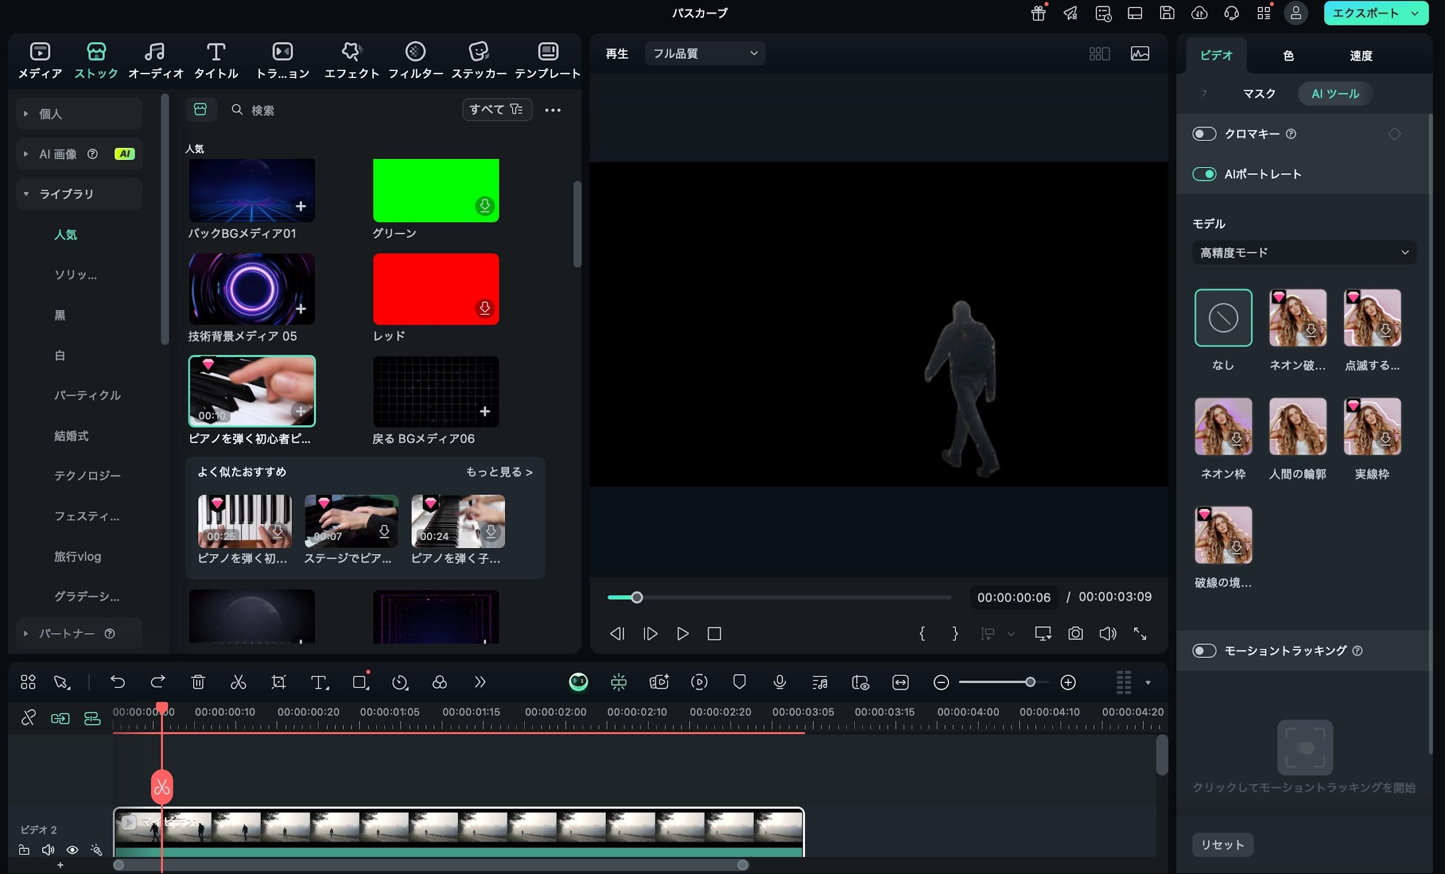1445x874 pixels.
Task: Click the speed clock icon in toolbar
Action: 400,682
